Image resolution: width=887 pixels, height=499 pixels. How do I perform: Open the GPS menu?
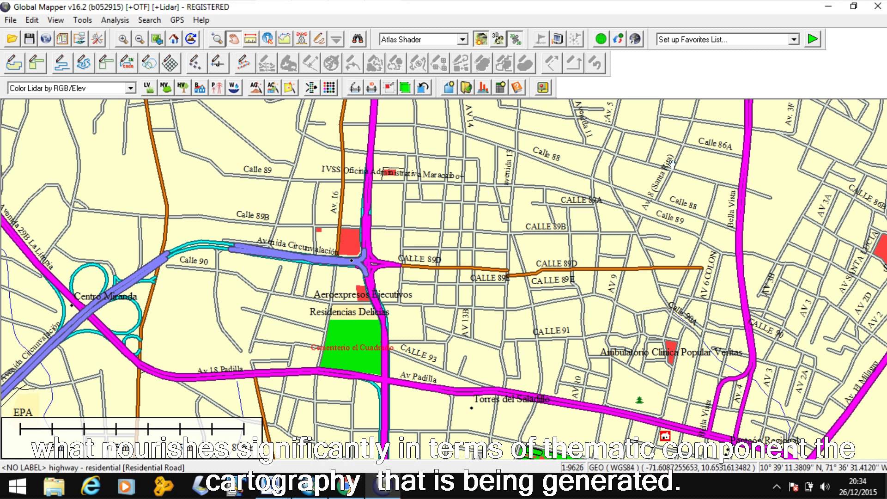point(177,20)
